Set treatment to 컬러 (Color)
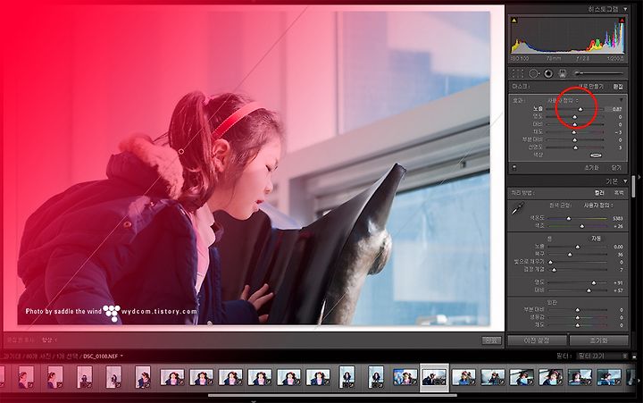Image resolution: width=643 pixels, height=403 pixels. pos(600,192)
